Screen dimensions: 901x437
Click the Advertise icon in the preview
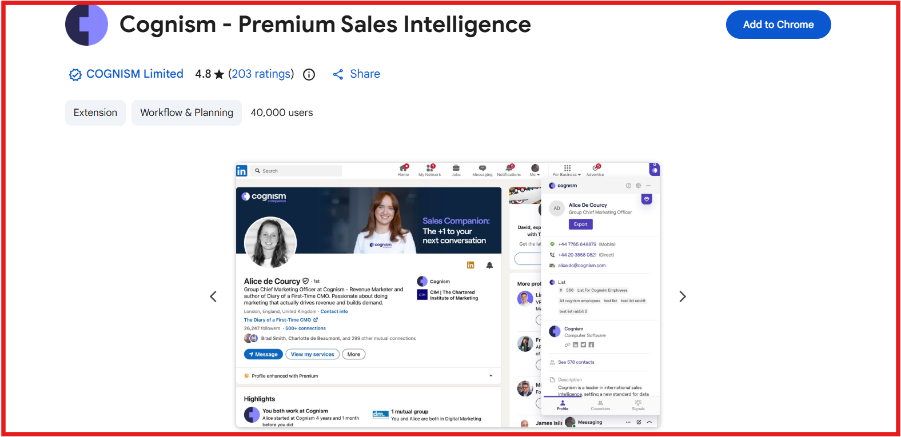[595, 170]
